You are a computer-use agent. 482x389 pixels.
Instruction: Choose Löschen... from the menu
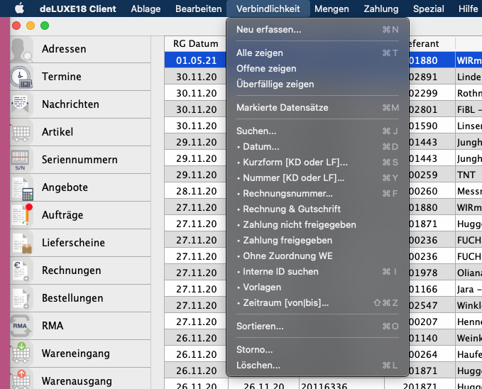point(317,366)
